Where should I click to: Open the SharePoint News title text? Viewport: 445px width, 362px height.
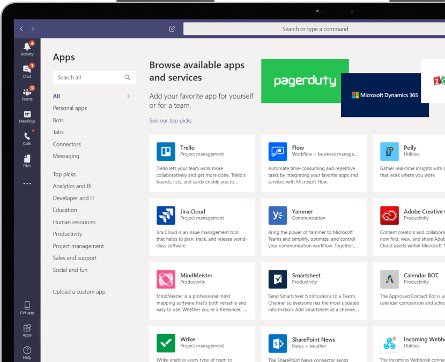tap(313, 339)
